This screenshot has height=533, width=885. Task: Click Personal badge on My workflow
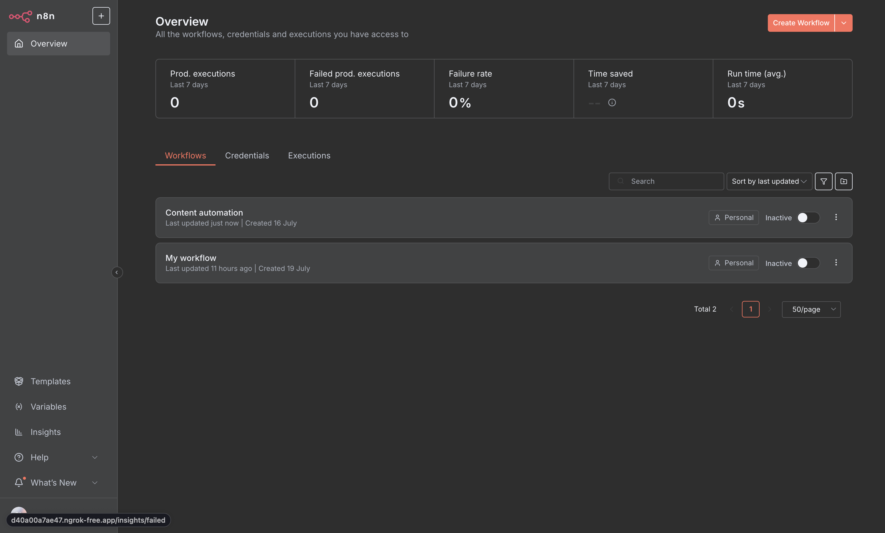pos(733,263)
